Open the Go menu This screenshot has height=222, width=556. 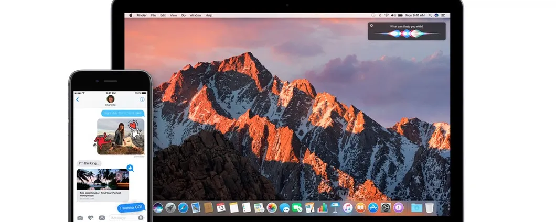pyautogui.click(x=184, y=15)
